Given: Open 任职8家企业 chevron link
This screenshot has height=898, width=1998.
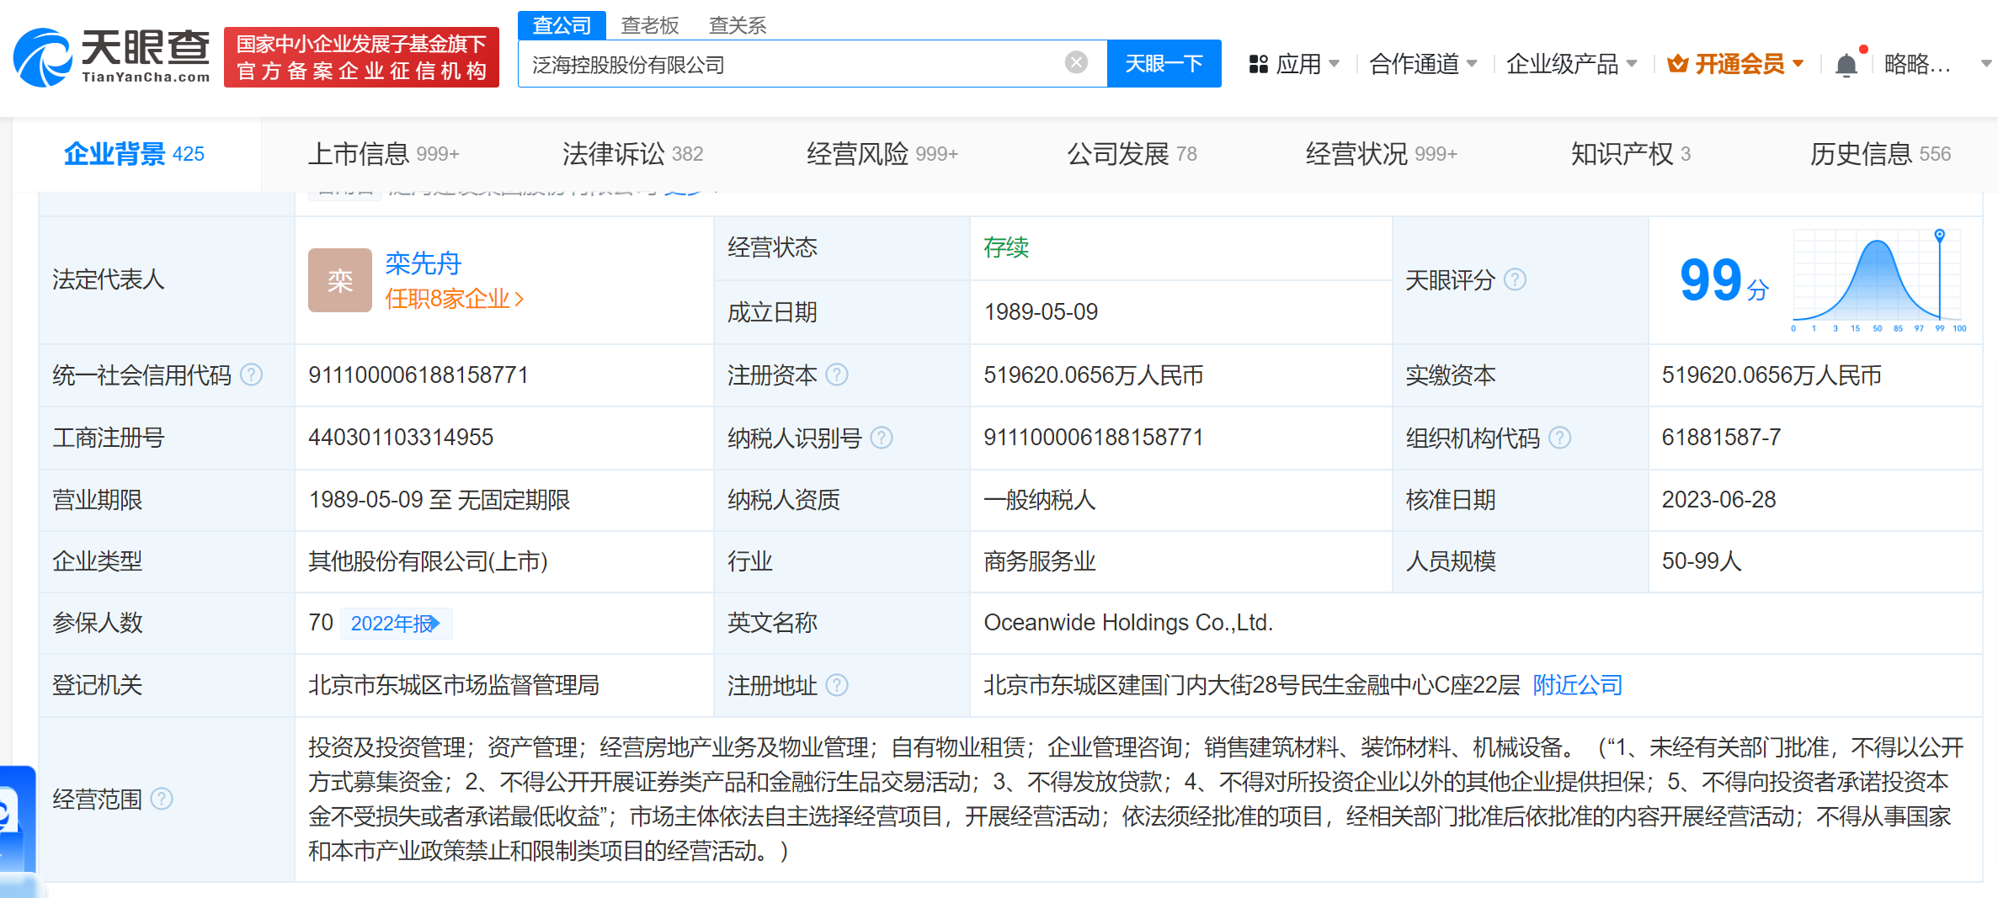Looking at the screenshot, I should tap(454, 299).
